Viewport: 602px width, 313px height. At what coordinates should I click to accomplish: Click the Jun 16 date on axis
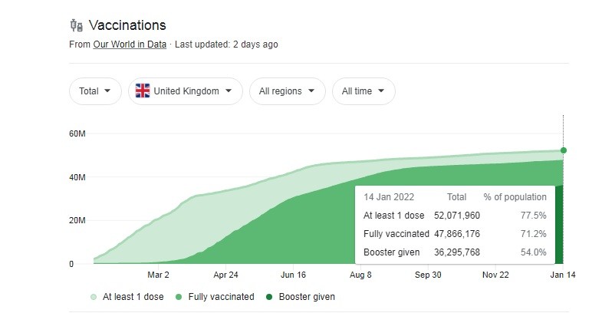click(293, 275)
